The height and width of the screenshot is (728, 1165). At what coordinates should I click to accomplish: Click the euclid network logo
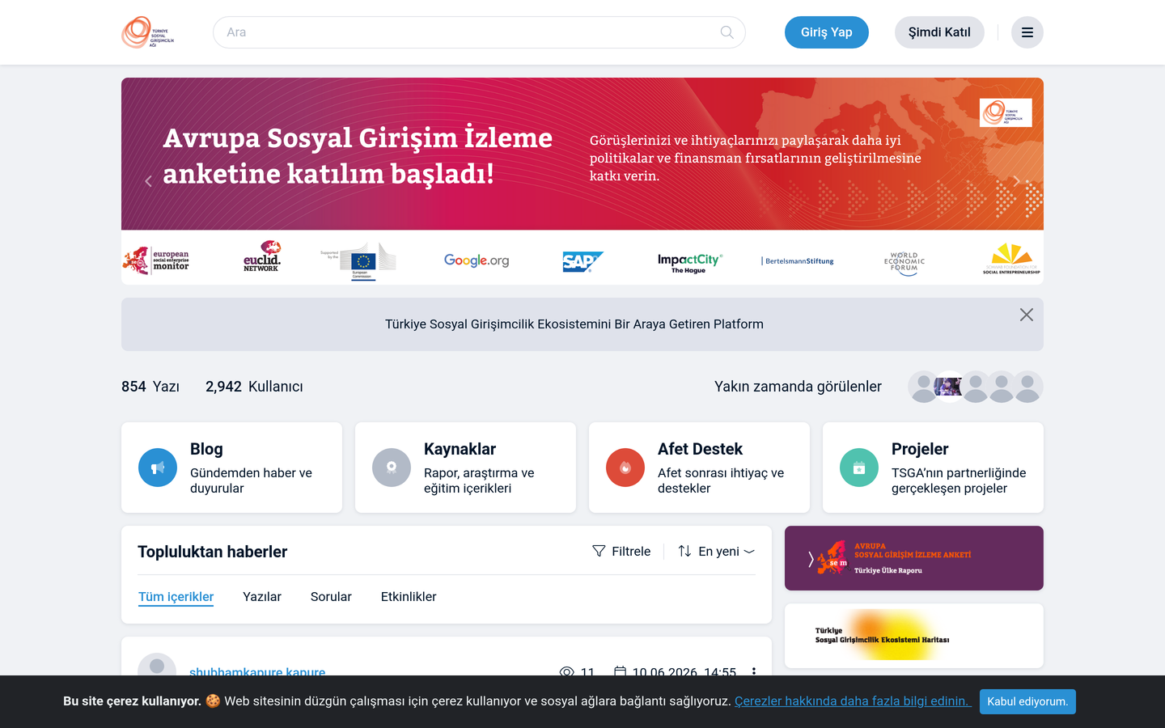click(262, 256)
